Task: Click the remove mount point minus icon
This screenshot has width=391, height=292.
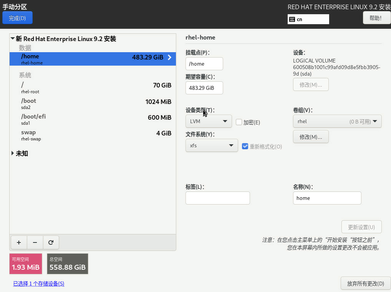Action: (x=35, y=243)
